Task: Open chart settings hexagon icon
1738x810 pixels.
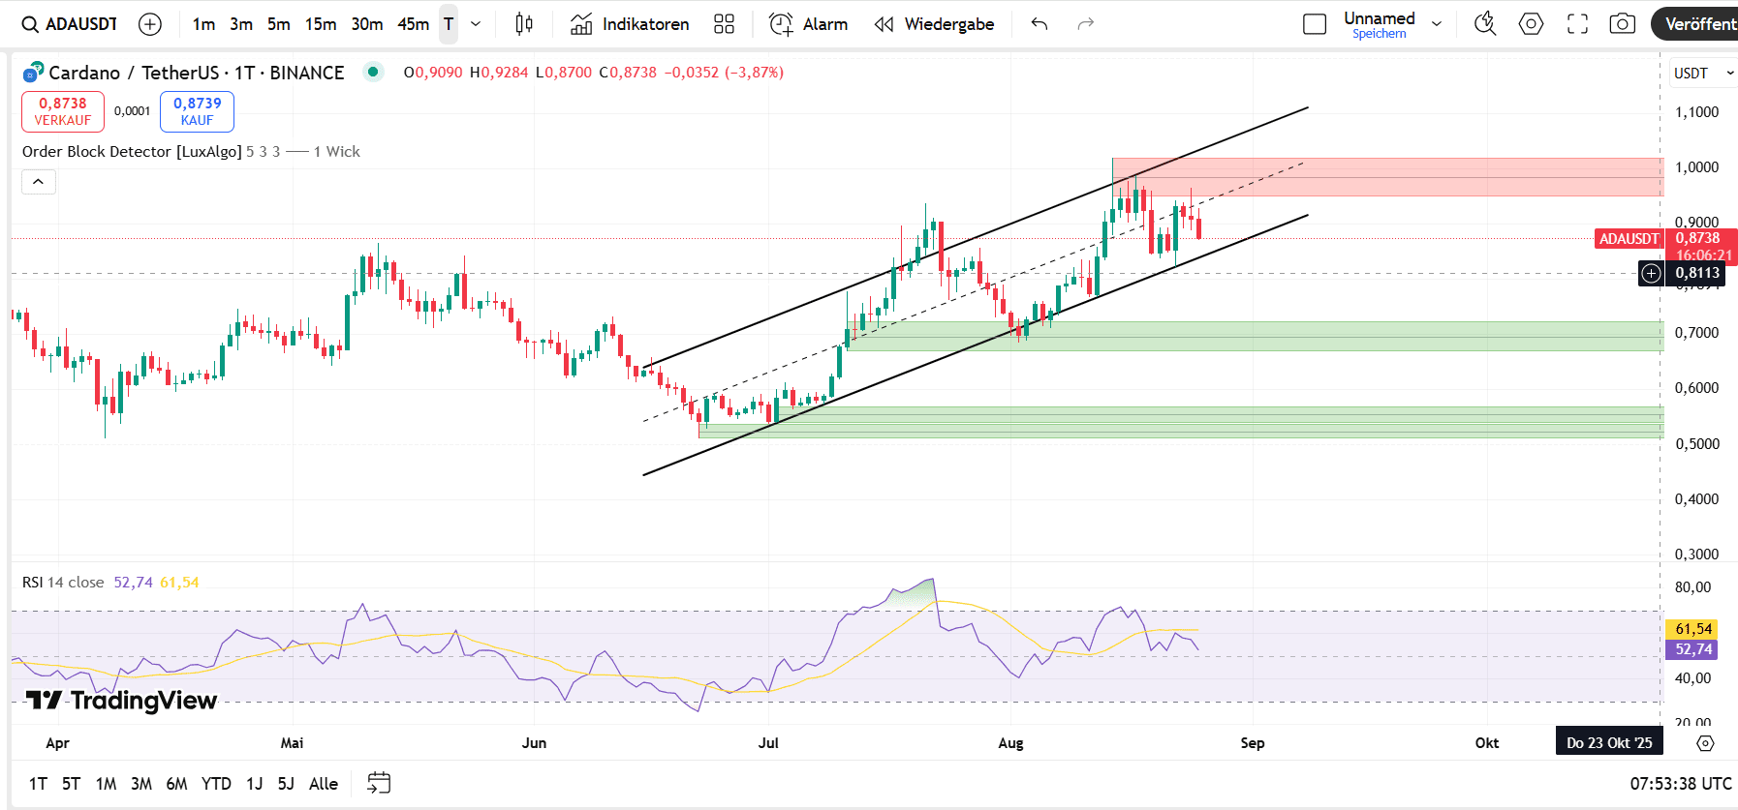Action: click(1531, 24)
